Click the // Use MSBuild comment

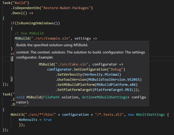(x=29, y=33)
